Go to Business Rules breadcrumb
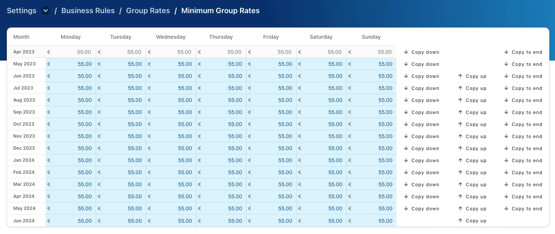This screenshot has width=555, height=234. point(88,11)
